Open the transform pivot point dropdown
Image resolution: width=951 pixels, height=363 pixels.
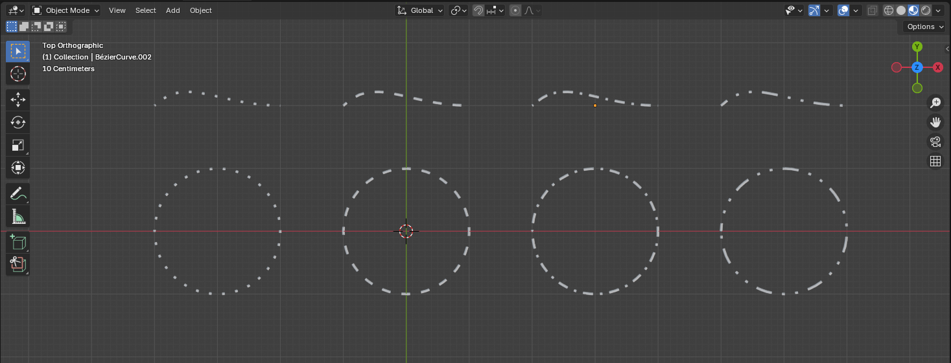pos(459,10)
